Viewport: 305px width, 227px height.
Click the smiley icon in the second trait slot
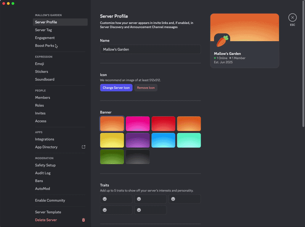(x=139, y=199)
